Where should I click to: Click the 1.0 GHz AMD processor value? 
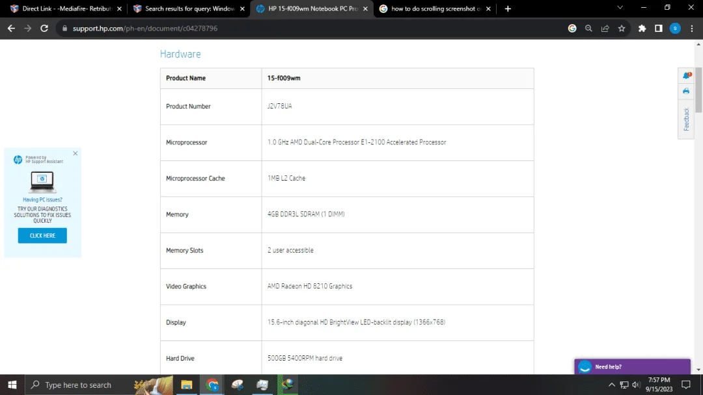357,142
